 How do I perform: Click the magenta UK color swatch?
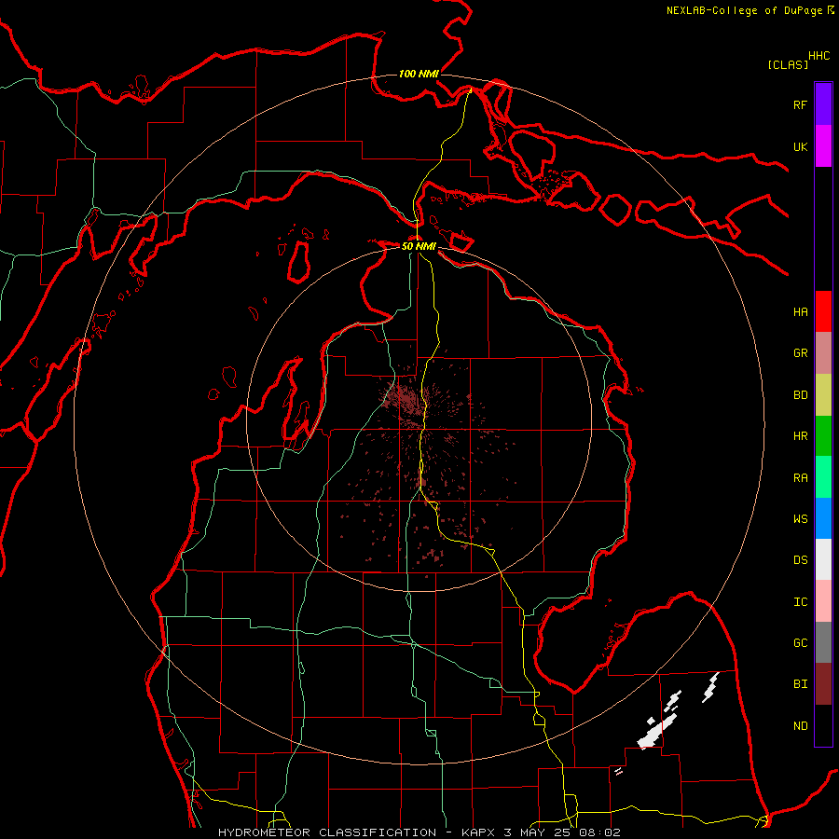click(x=823, y=146)
